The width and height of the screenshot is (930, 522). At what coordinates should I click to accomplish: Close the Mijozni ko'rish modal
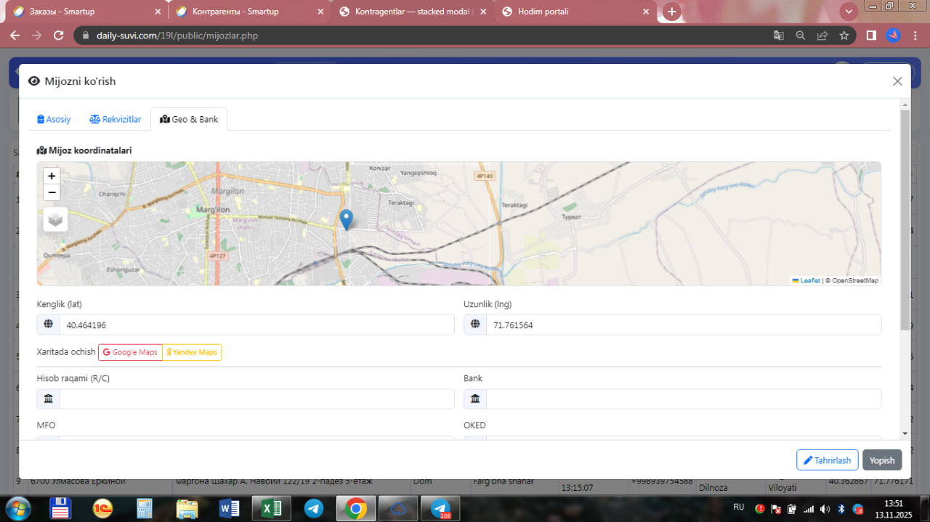click(x=897, y=81)
